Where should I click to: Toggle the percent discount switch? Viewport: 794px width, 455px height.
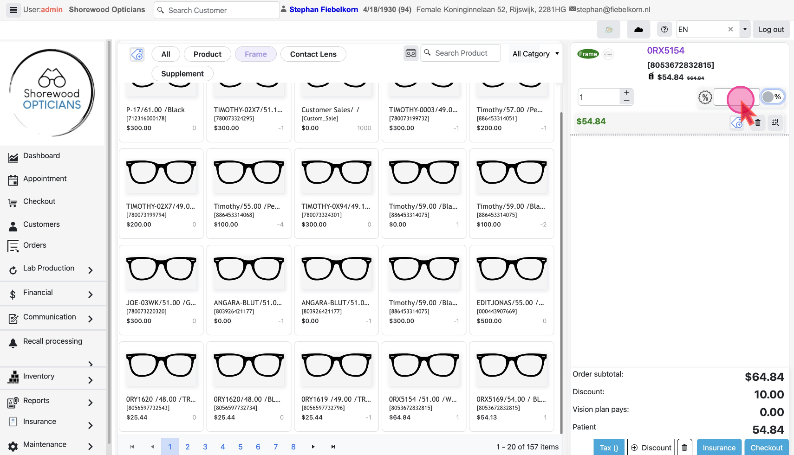click(772, 97)
